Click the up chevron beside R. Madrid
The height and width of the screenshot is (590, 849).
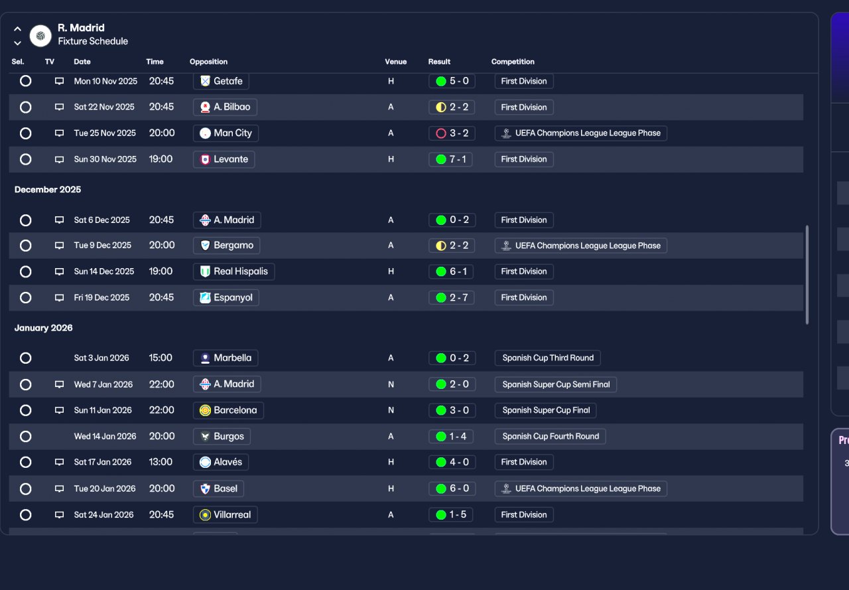coord(18,29)
